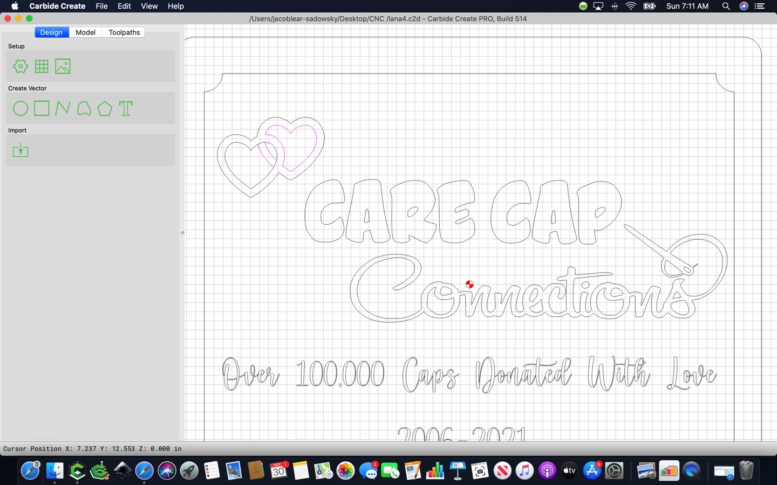Click the sidebar divider handle
This screenshot has height=485, width=777.
coord(182,233)
